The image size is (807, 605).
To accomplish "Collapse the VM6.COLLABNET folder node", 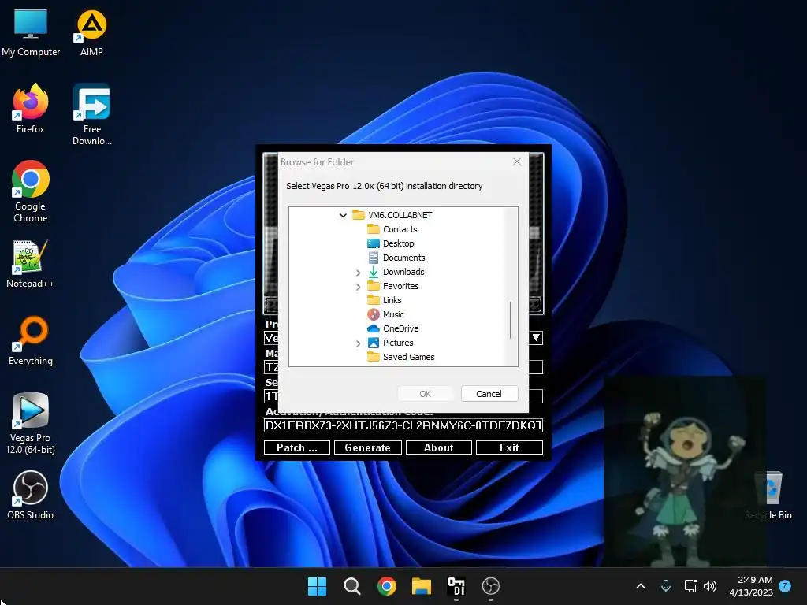I will [343, 215].
